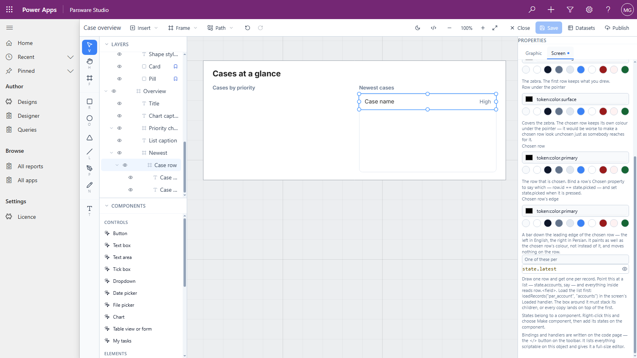Toggle the state.latest binding eye
This screenshot has width=637, height=358.
pyautogui.click(x=625, y=269)
